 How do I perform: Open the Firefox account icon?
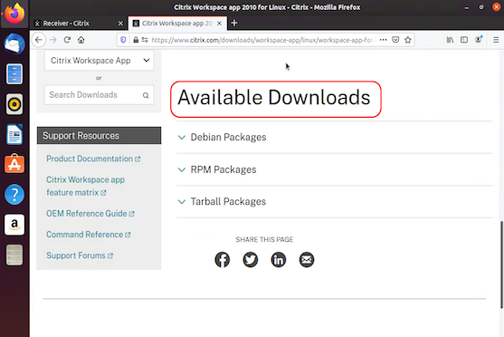click(479, 40)
